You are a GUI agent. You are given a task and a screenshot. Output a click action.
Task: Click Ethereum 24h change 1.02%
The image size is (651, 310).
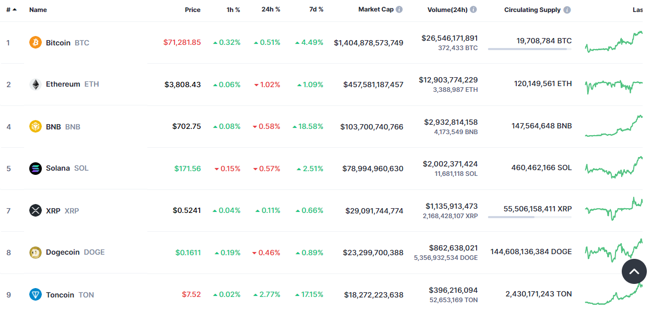[267, 85]
